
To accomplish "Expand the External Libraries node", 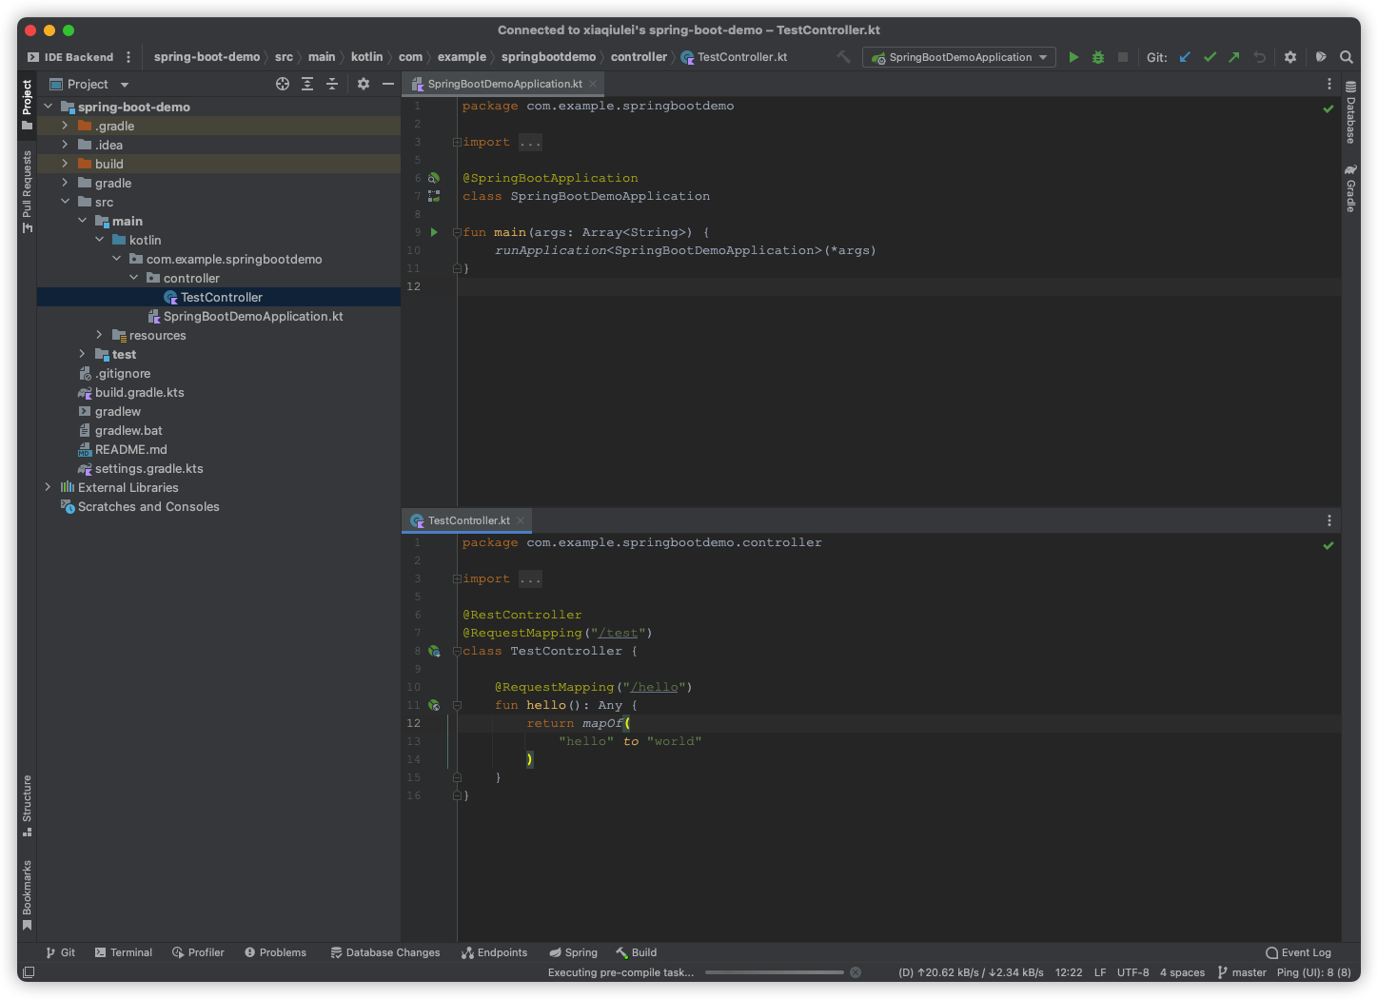I will point(48,487).
